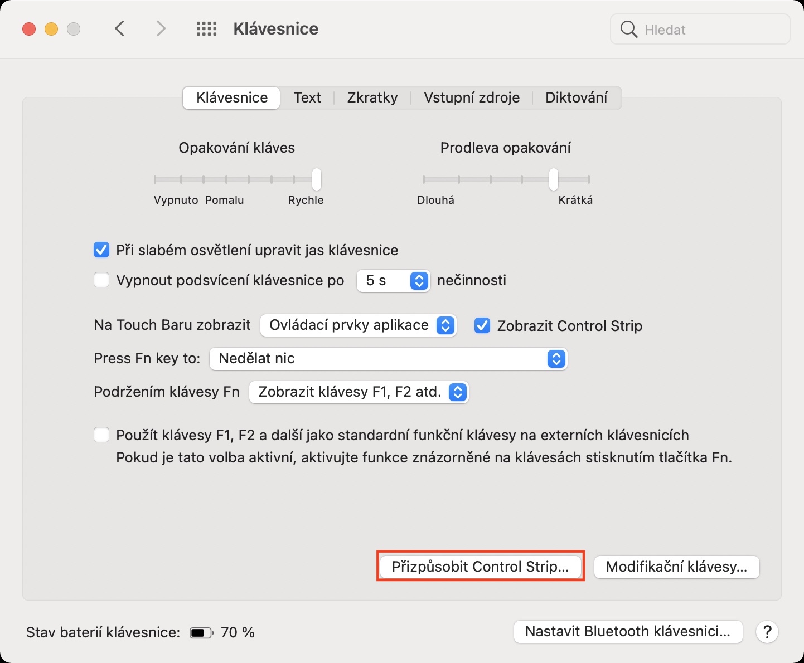Viewport: 804px width, 663px height.
Task: Go back with the left chevron
Action: coord(119,29)
